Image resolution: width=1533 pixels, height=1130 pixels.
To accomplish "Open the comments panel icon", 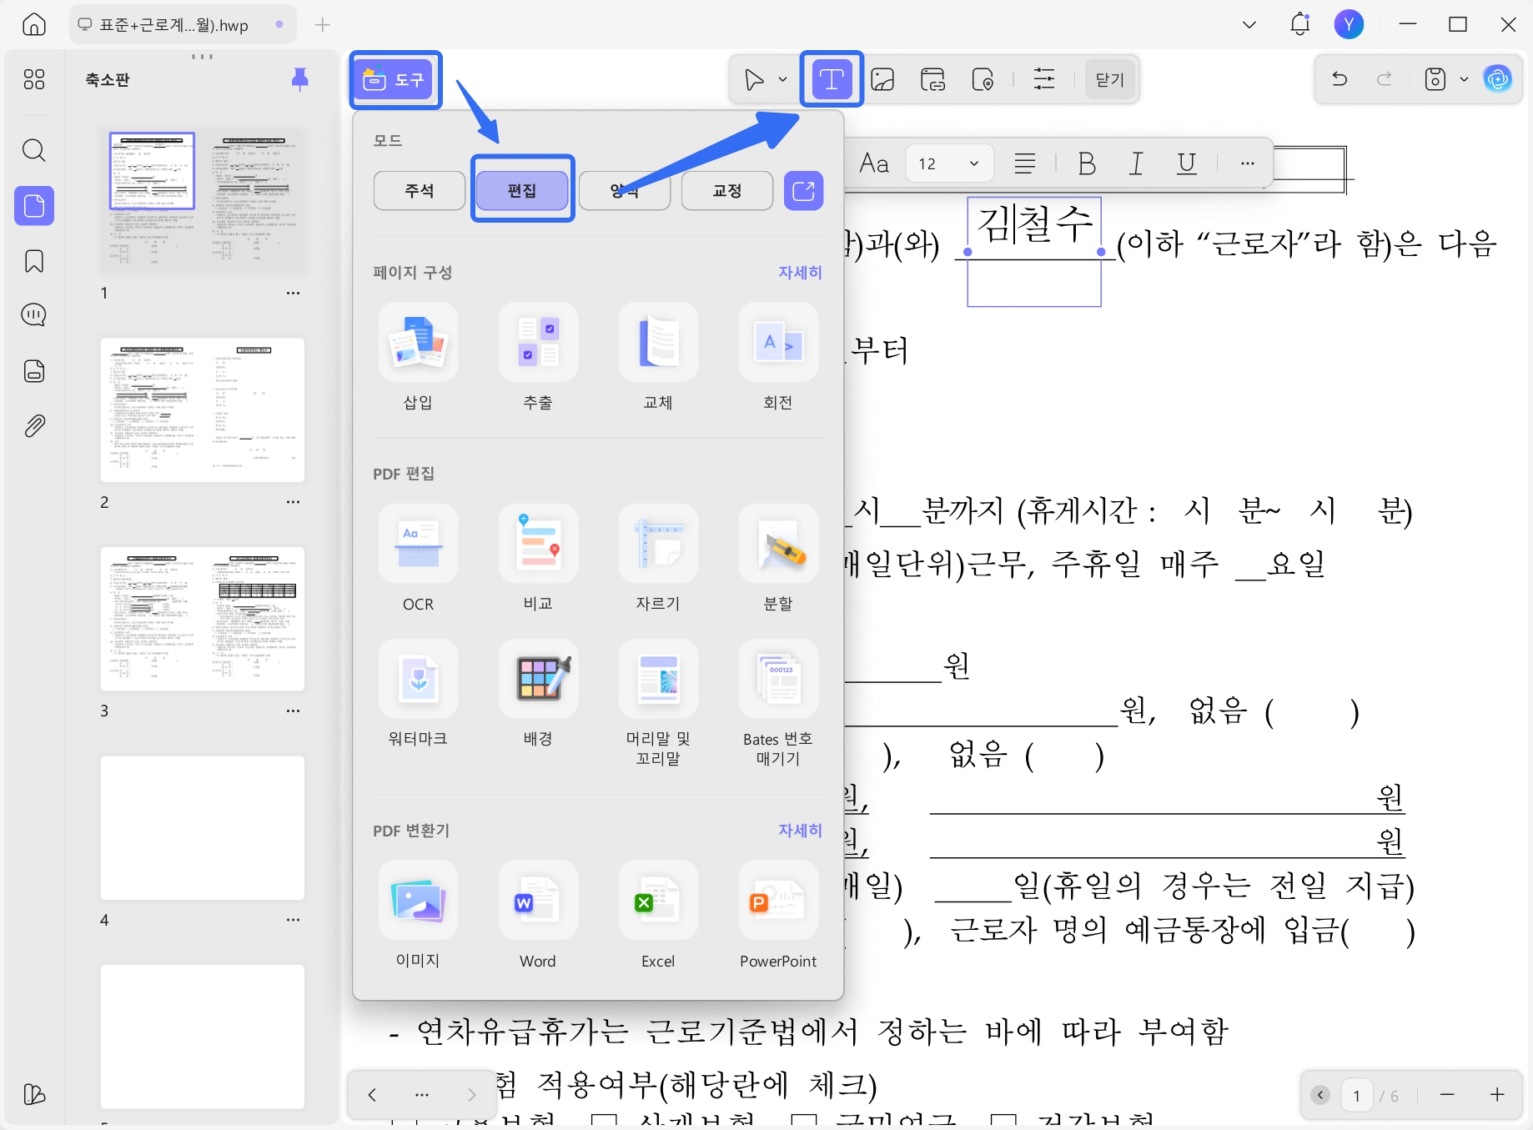I will (34, 315).
